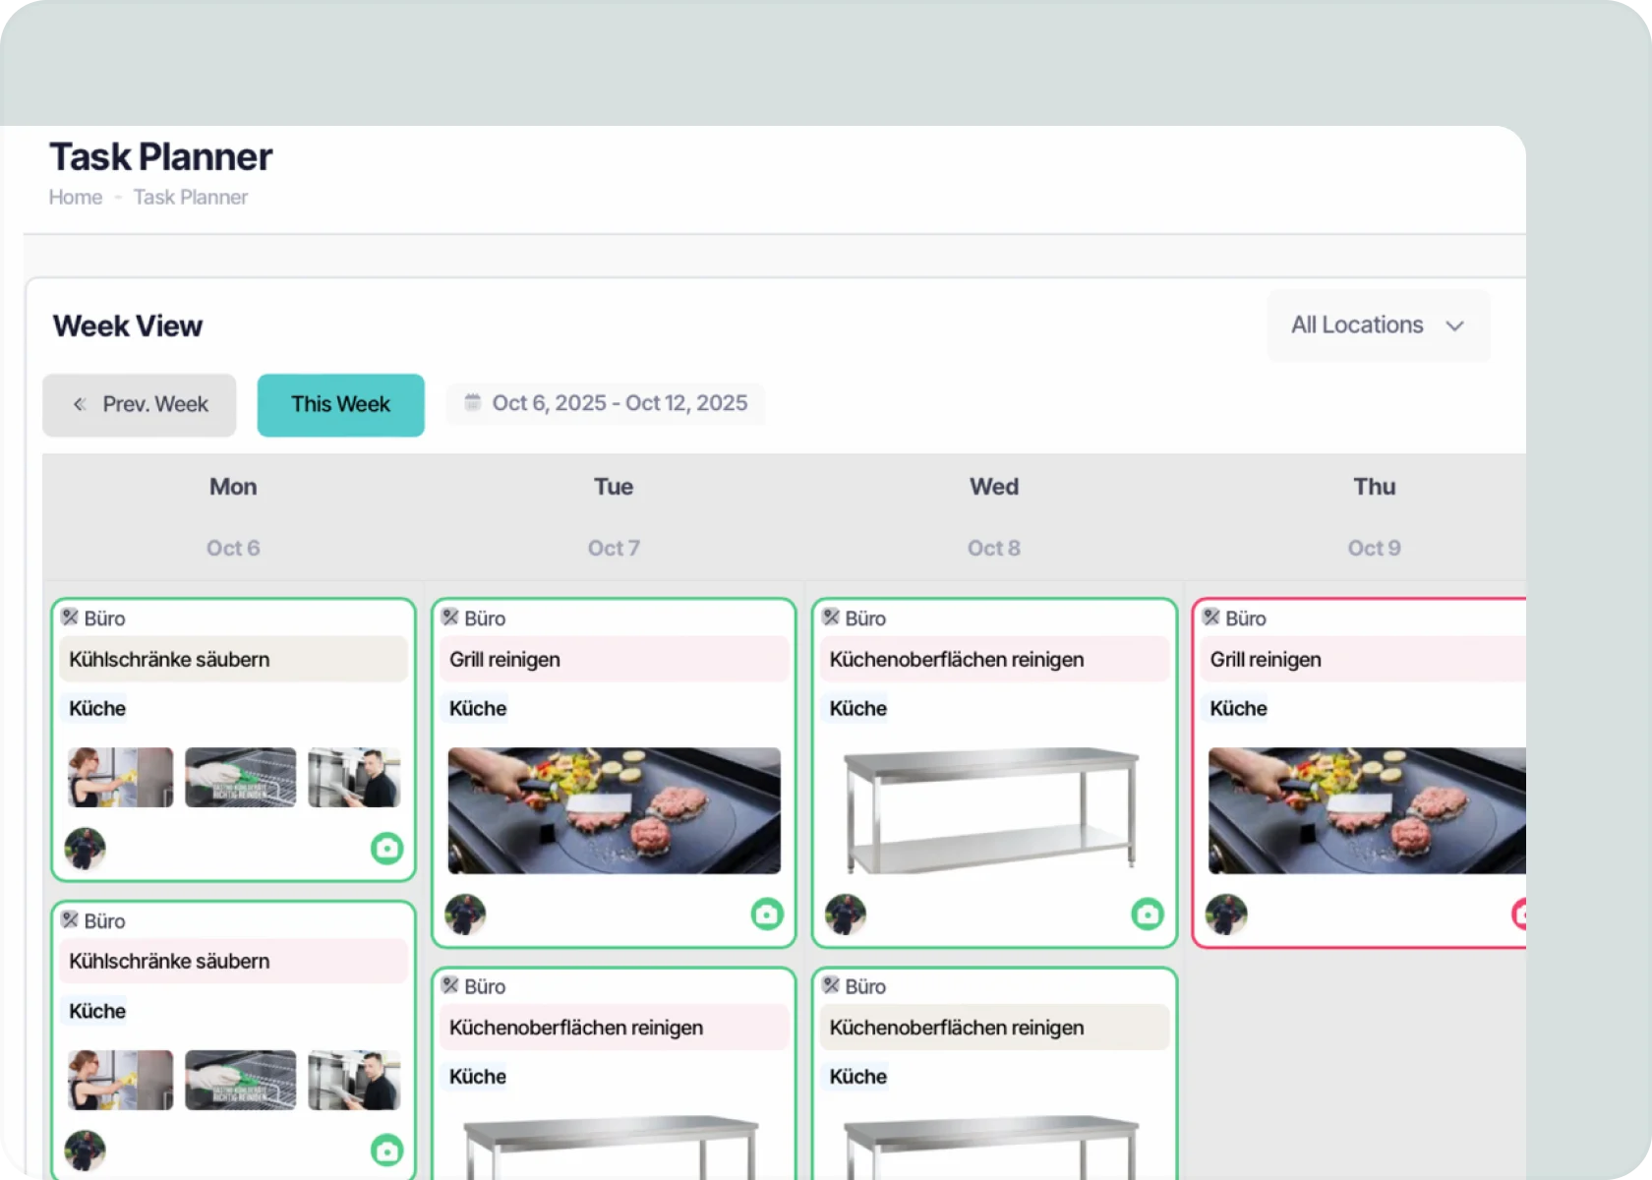Click the This Week button
The height and width of the screenshot is (1180, 1652).
point(340,404)
